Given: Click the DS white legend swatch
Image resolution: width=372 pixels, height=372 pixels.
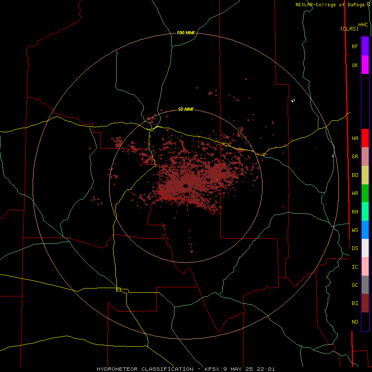Looking at the screenshot, I should click(x=365, y=248).
